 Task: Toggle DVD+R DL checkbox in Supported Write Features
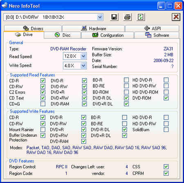click(x=124, y=136)
